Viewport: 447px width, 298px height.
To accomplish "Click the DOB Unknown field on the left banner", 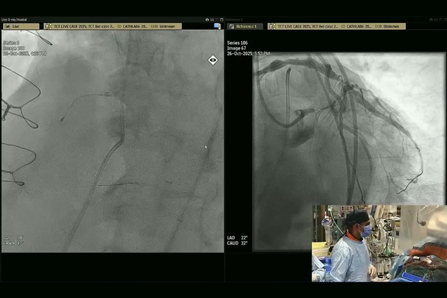I will tap(164, 26).
